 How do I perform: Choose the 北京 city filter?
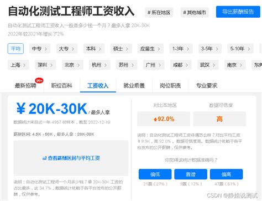click(72, 65)
